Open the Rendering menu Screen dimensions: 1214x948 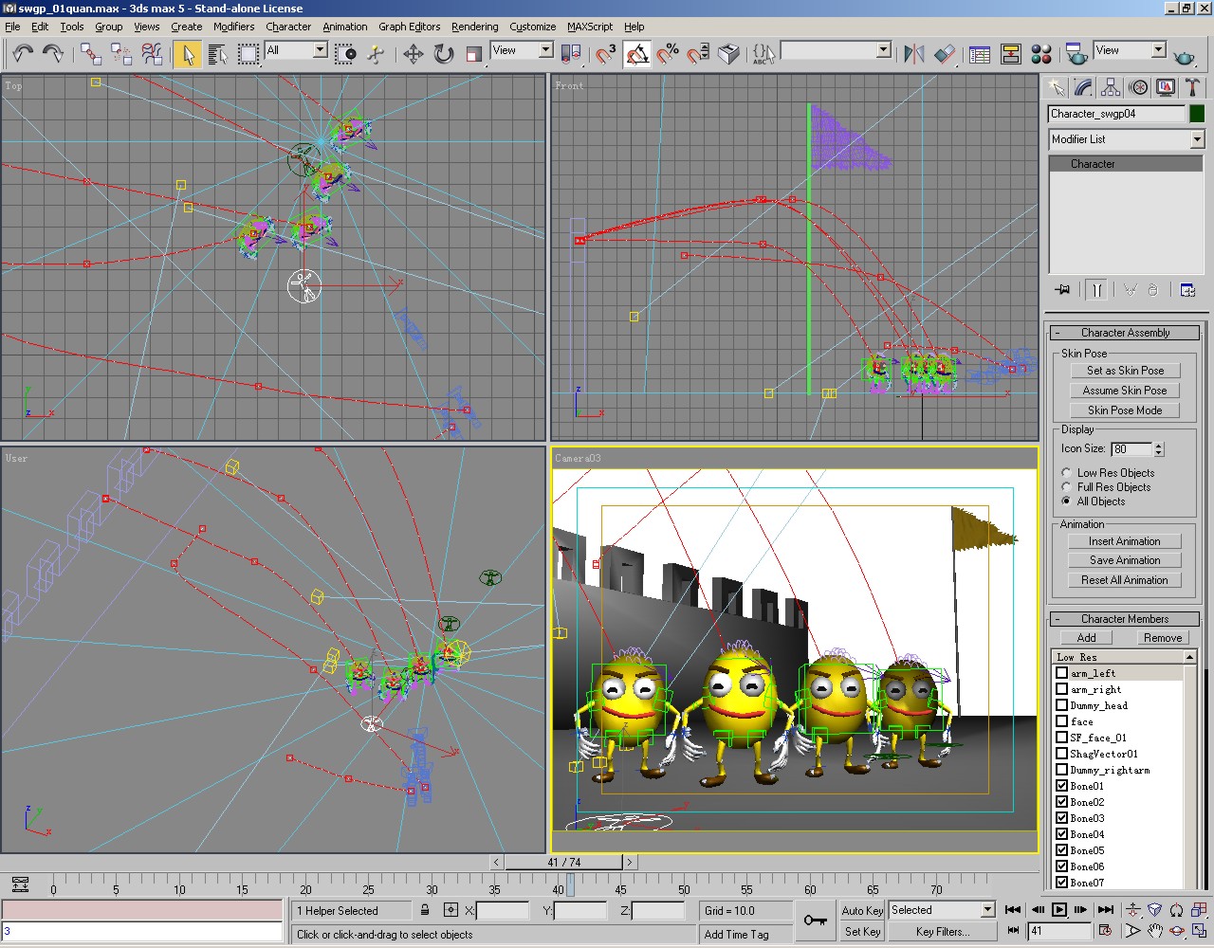tap(474, 27)
